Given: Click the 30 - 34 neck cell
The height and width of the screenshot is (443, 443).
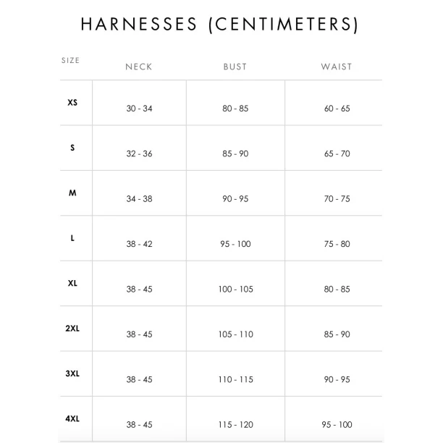Looking at the screenshot, I should pyautogui.click(x=139, y=109).
